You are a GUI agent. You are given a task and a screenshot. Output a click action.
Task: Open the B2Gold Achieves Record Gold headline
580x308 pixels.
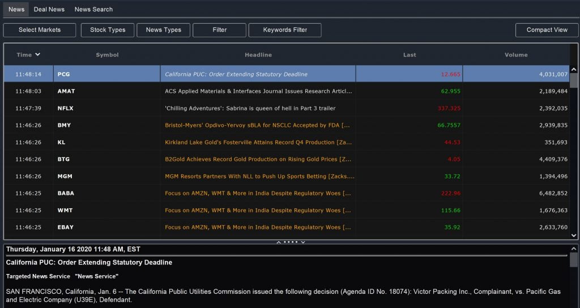click(x=258, y=159)
